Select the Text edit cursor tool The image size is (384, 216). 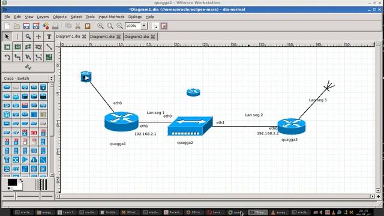[17, 37]
